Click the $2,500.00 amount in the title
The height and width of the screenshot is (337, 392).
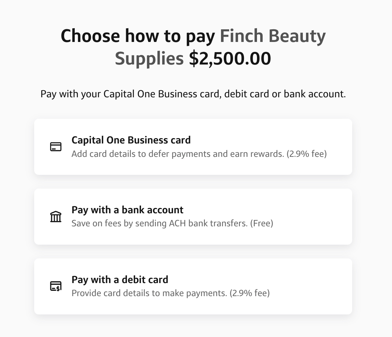(x=231, y=58)
